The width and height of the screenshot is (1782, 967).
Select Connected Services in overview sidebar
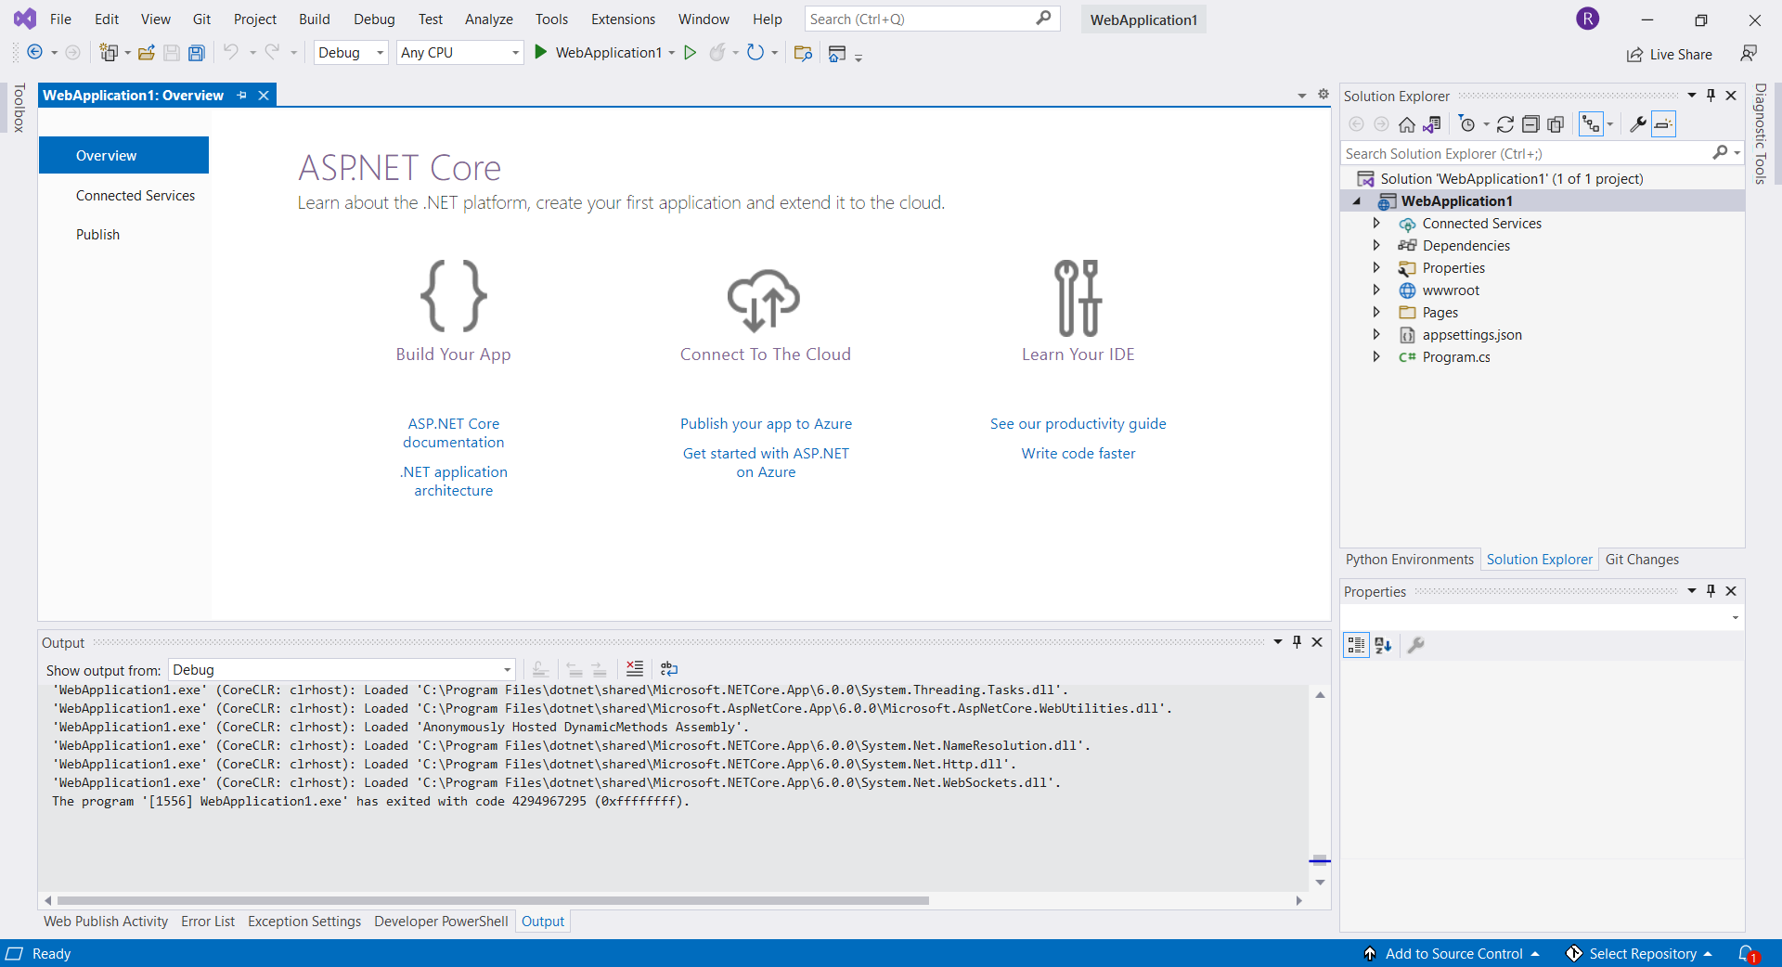click(136, 196)
